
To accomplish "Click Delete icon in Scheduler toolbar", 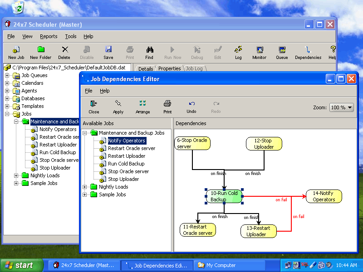I will point(65,49).
